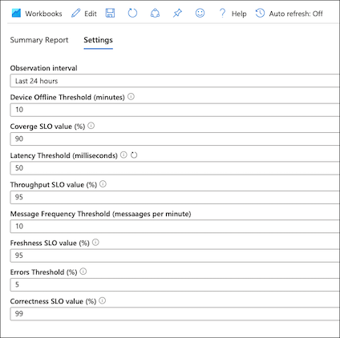The width and height of the screenshot is (340, 338).
Task: Focus the Throughput SLO value input field
Action: coord(175,197)
